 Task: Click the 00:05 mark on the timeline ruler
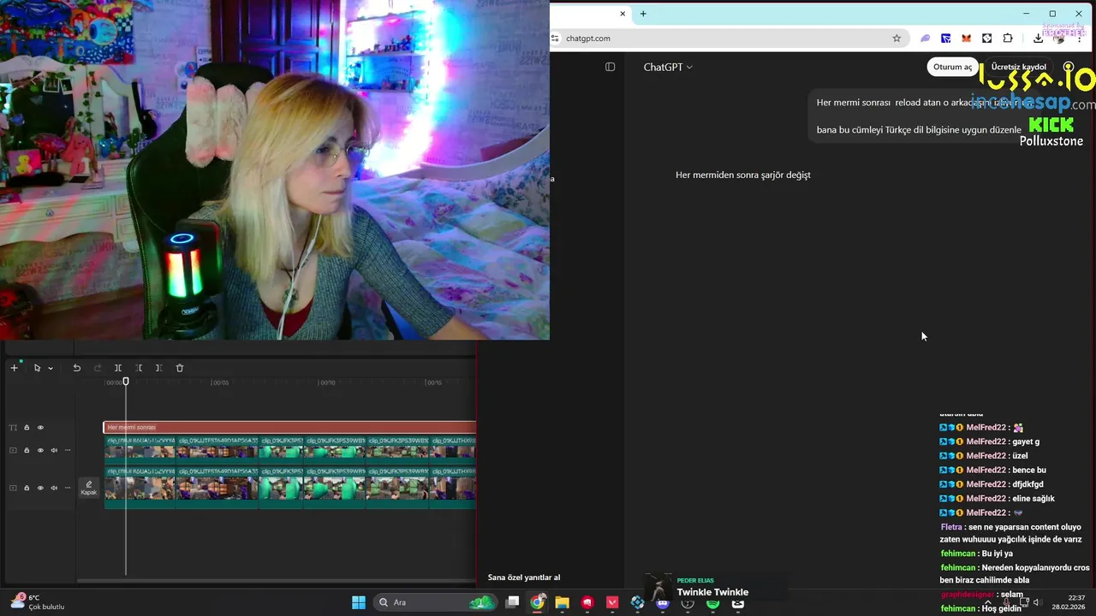220,382
